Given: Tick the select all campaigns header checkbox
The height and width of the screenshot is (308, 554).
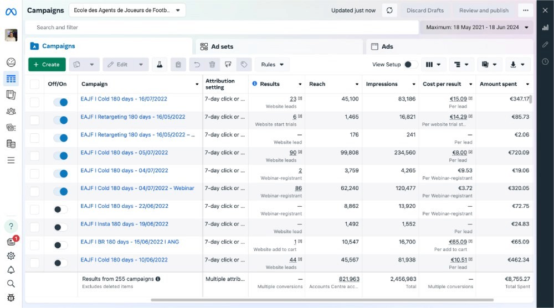Looking at the screenshot, I should tap(34, 84).
